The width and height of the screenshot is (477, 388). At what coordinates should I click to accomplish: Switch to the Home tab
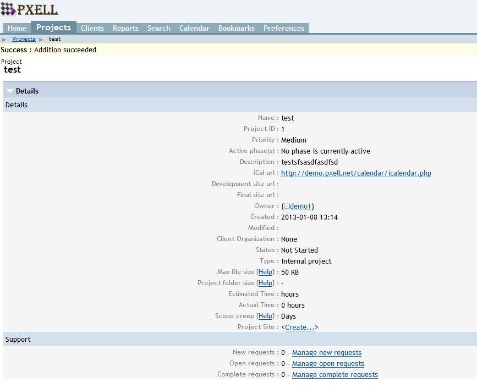(17, 28)
